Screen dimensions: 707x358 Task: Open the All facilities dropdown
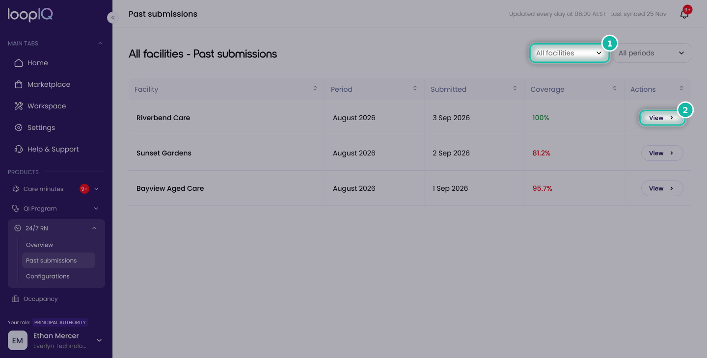(x=569, y=53)
